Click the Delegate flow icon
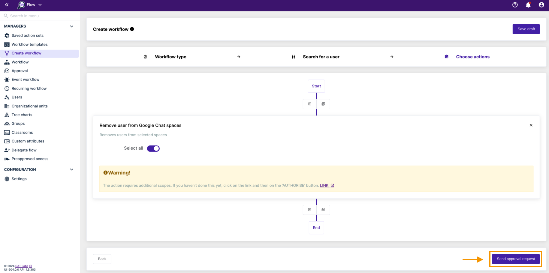This screenshot has height=273, width=549. coord(7,150)
